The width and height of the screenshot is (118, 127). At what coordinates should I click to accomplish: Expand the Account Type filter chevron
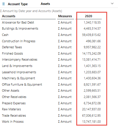112,3
